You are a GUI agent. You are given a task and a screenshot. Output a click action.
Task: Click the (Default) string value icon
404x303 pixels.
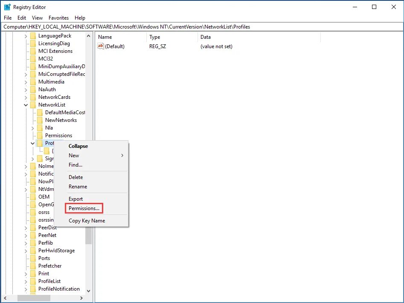pos(101,46)
